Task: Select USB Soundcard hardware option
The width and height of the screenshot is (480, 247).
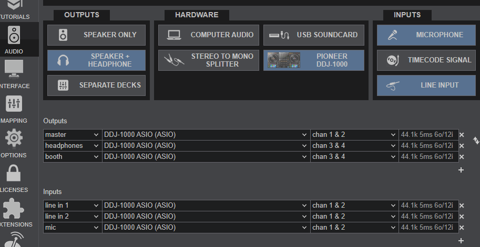Action: tap(314, 35)
